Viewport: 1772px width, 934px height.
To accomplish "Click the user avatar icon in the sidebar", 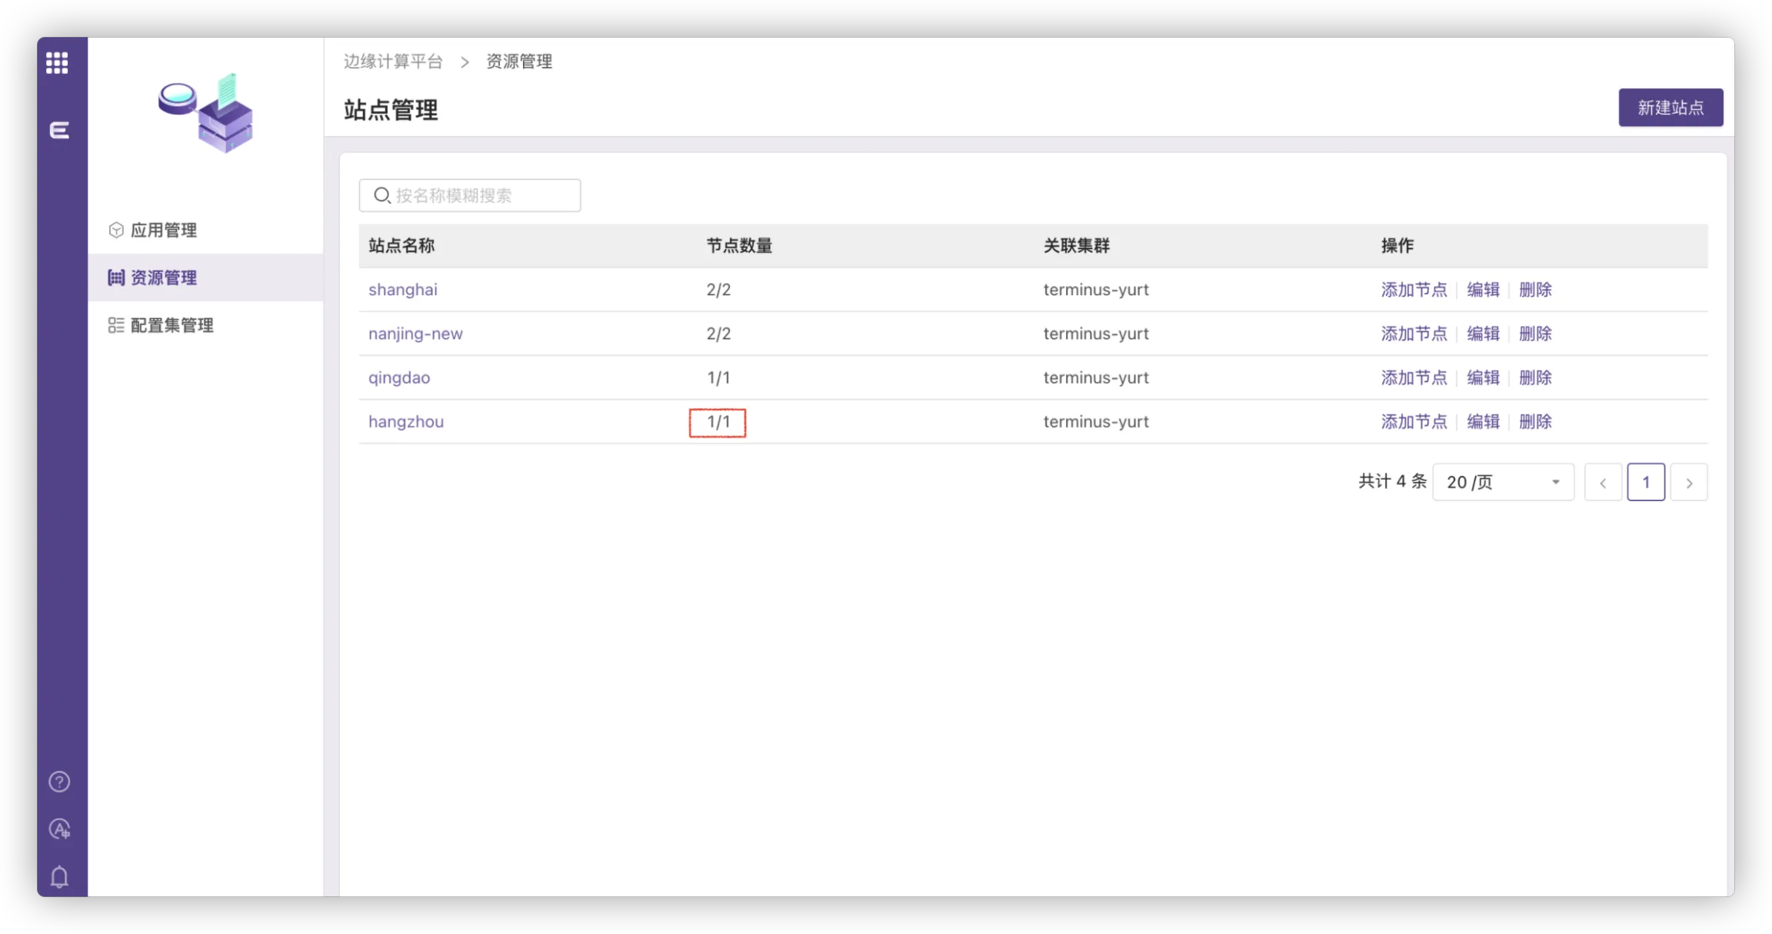I will coord(59,829).
